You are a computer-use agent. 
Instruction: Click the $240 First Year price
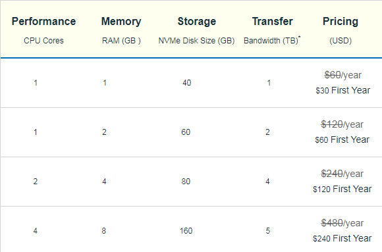pos(342,238)
